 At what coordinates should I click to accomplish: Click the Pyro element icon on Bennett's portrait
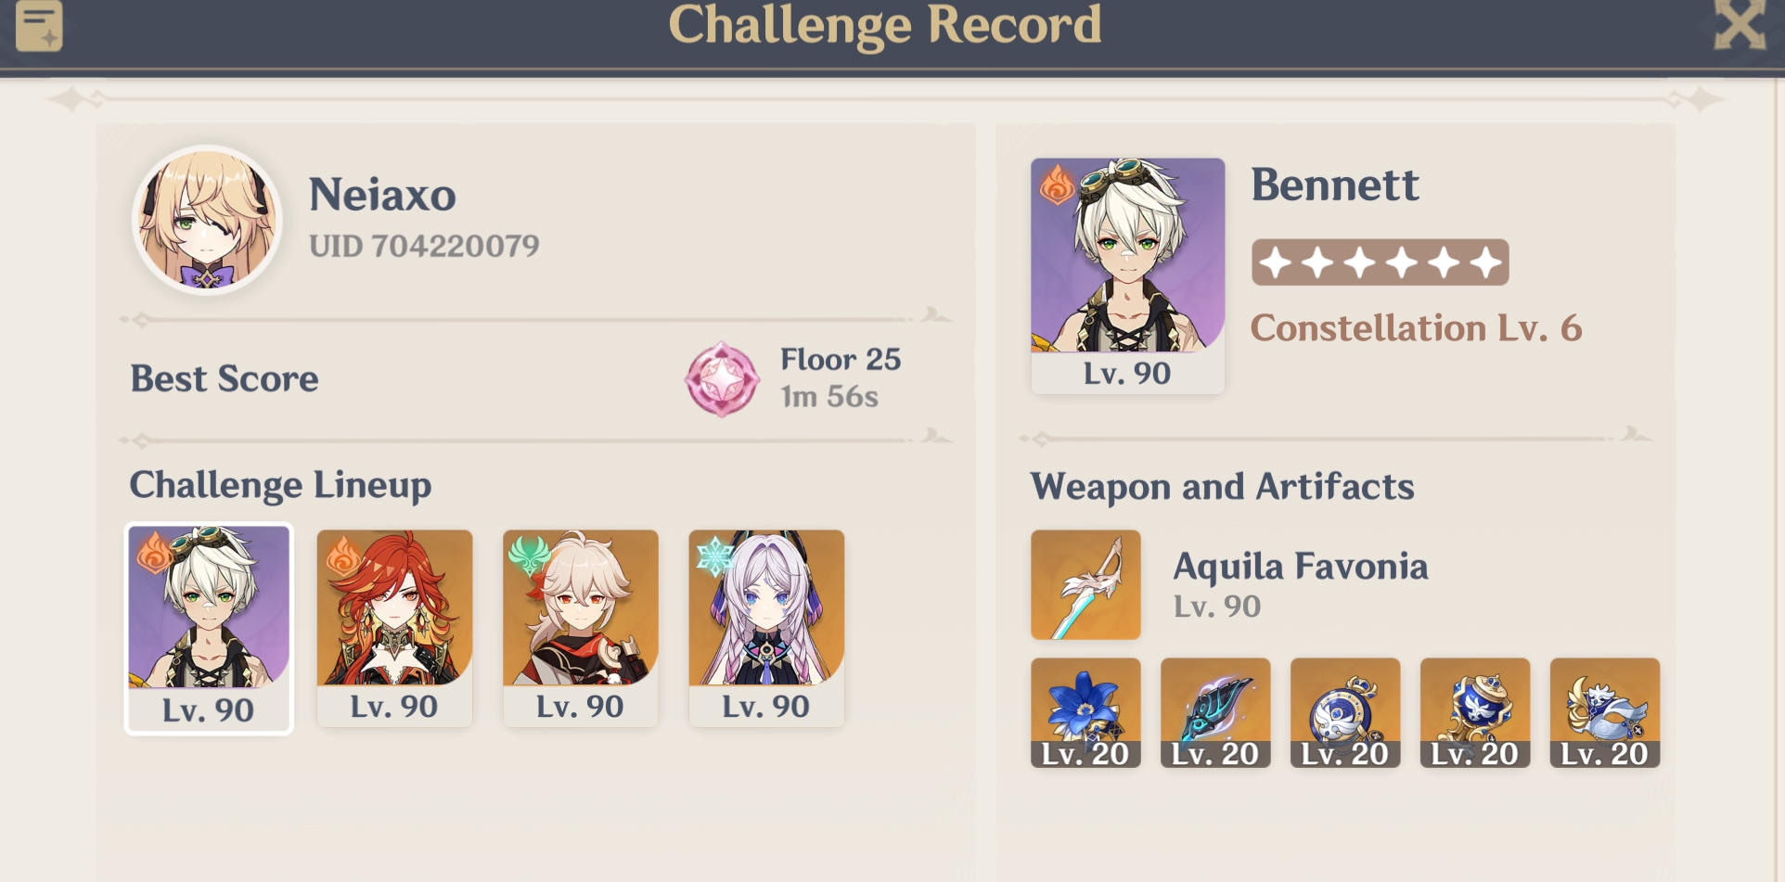coord(1057,185)
